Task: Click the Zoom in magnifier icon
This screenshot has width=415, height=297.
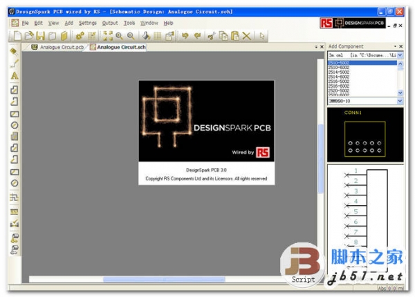Action: (x=119, y=36)
